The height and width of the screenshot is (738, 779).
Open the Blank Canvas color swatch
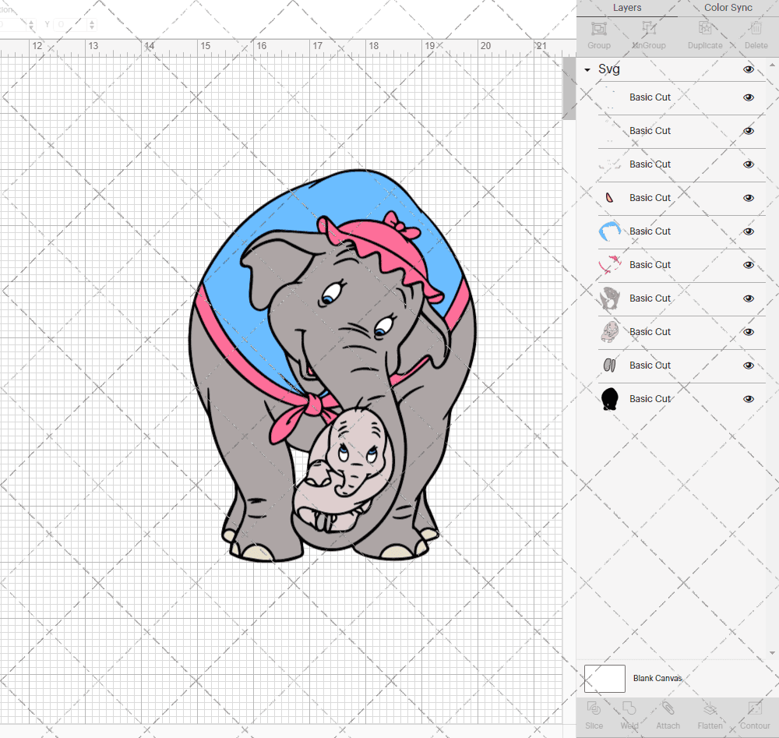coord(605,678)
